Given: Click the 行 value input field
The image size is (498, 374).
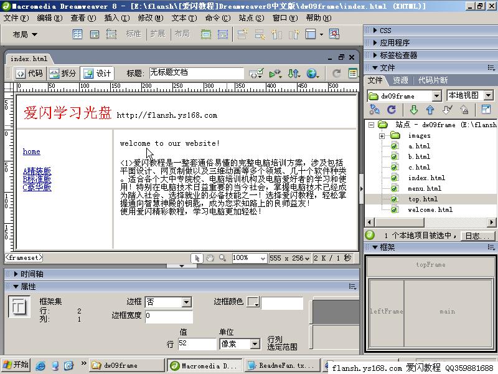Looking at the screenshot, I should 197,343.
